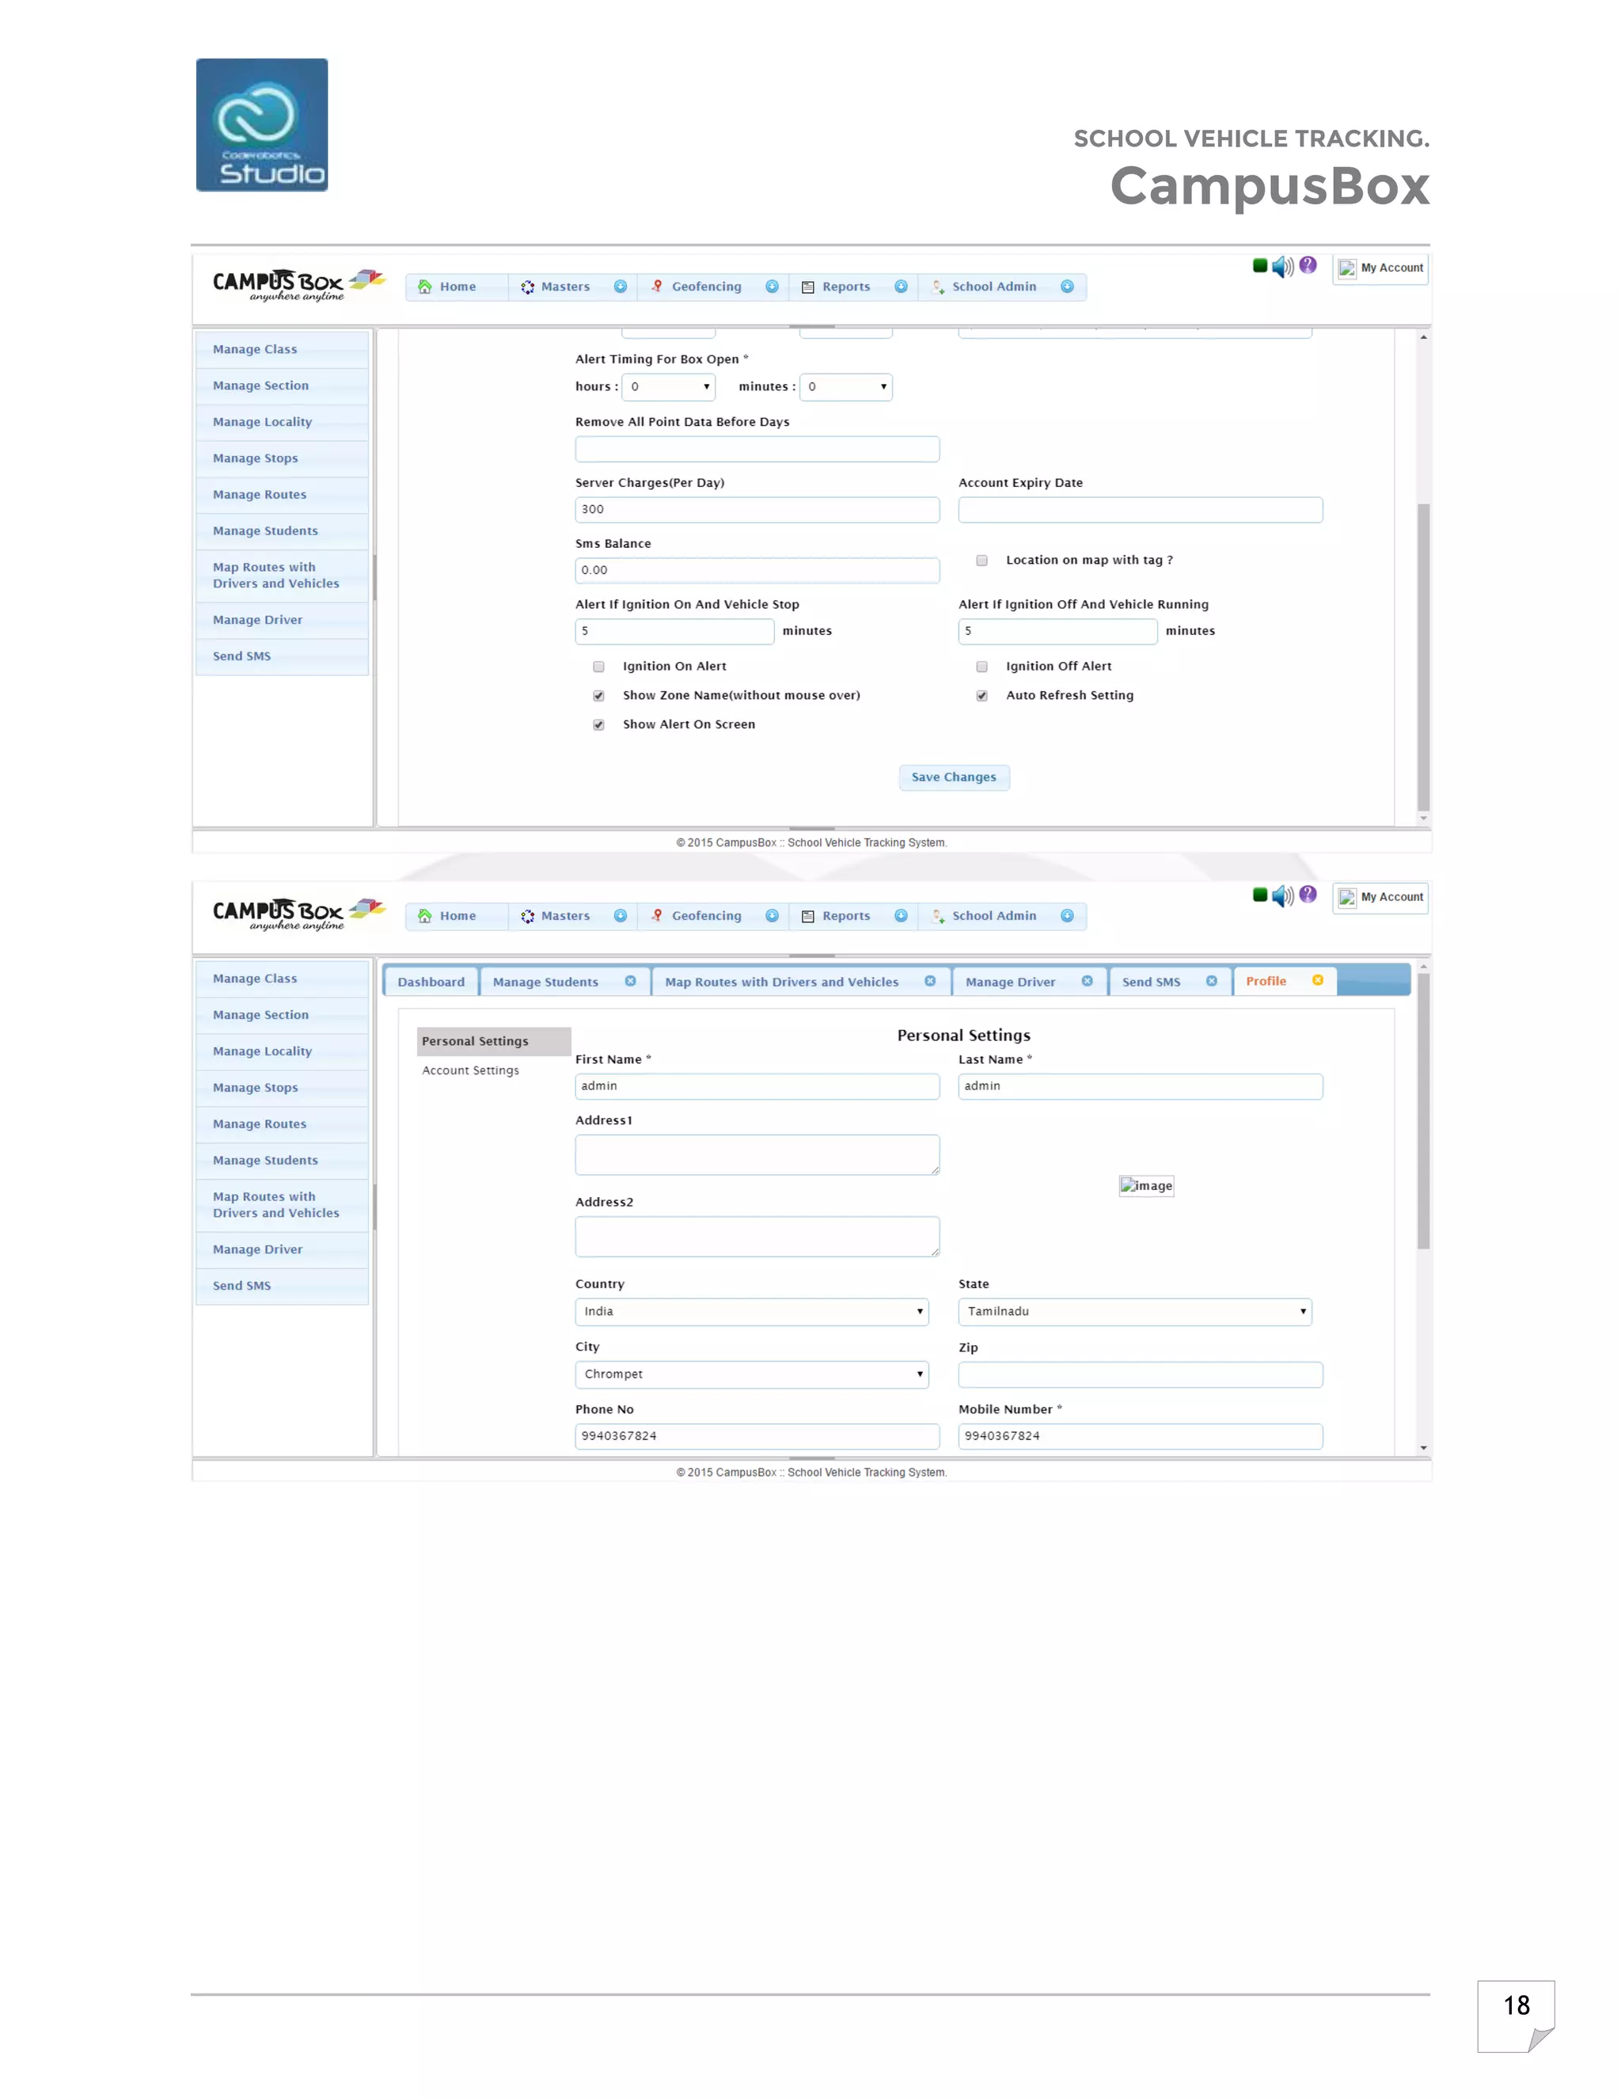The height and width of the screenshot is (2098, 1621).
Task: Click the Geofencing map pin icon in the Profile screen
Action: click(657, 915)
